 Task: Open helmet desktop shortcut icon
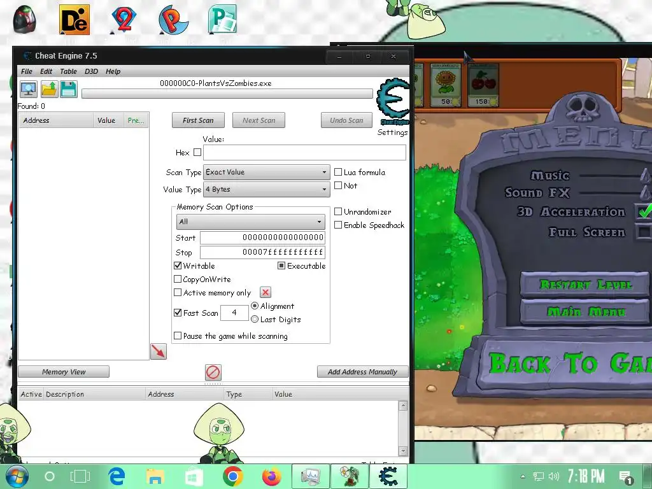[25, 20]
